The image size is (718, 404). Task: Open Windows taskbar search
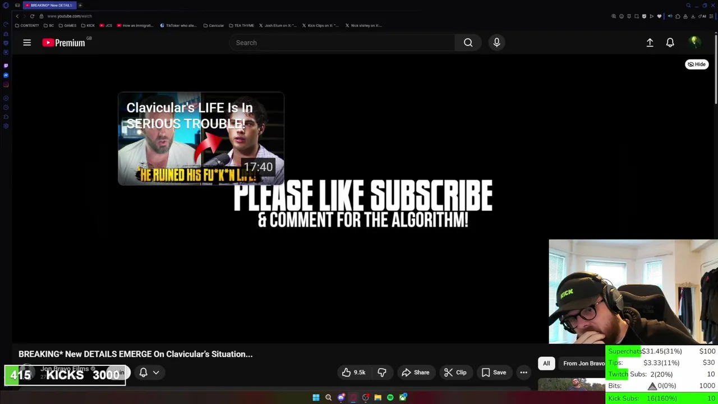pos(328,398)
